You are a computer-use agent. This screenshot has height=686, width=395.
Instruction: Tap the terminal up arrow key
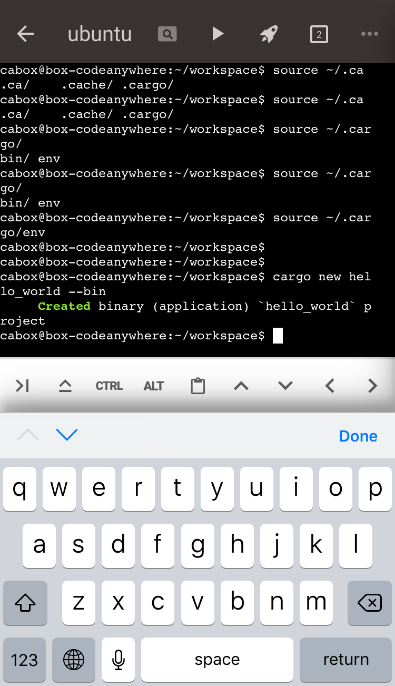pyautogui.click(x=241, y=386)
